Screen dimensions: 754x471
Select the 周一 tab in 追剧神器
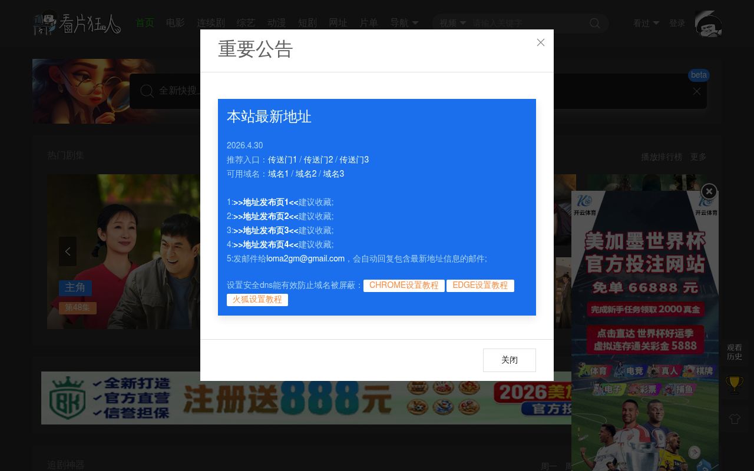click(549, 466)
